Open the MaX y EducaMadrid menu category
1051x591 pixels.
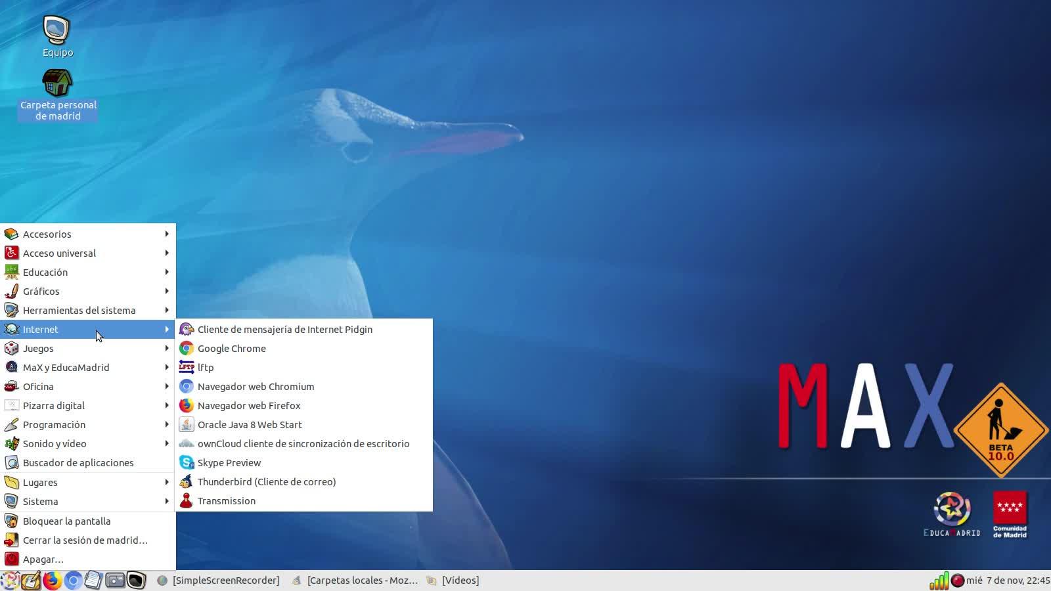pos(88,368)
